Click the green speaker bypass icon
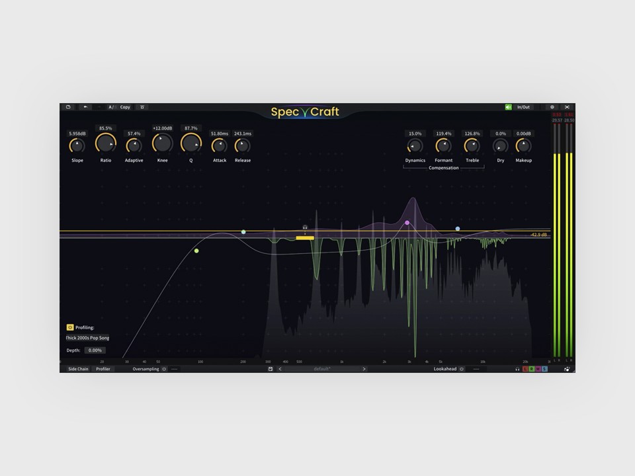 (508, 107)
